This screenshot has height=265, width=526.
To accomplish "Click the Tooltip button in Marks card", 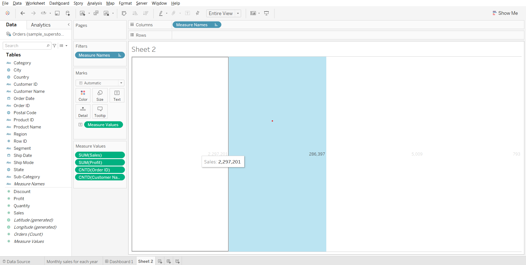I will pyautogui.click(x=100, y=111).
